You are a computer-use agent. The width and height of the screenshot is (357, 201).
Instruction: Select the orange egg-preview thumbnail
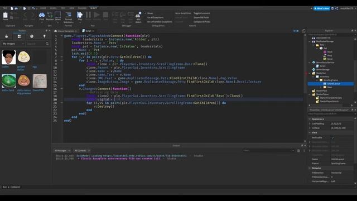(24, 81)
